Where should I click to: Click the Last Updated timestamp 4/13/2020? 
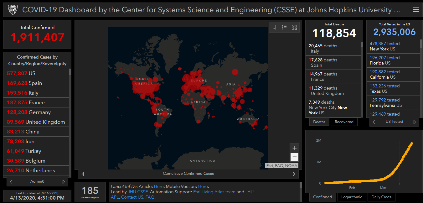point(37,198)
